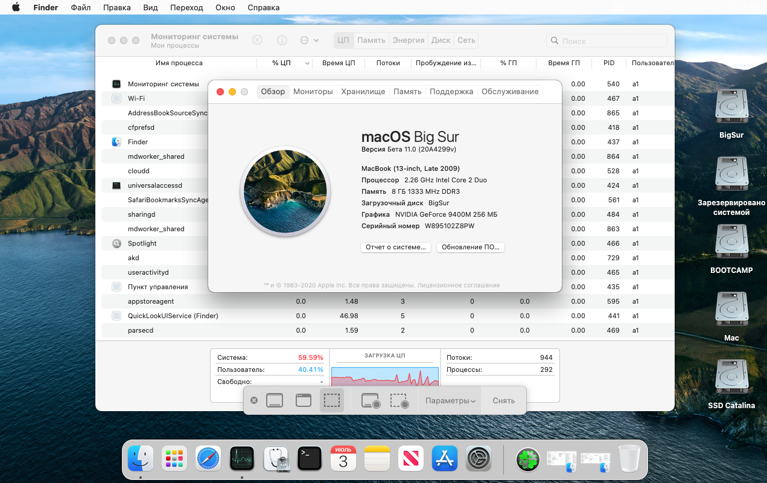Select capture entire screen mode
This screenshot has height=483, width=767.
[275, 400]
